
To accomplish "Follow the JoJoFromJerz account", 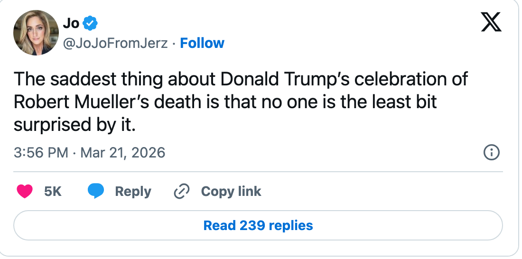I will pyautogui.click(x=202, y=43).
